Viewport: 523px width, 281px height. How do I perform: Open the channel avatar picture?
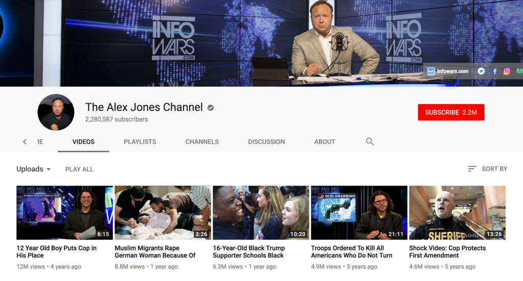[x=56, y=112]
